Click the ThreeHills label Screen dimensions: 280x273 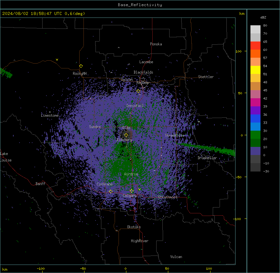(174, 136)
